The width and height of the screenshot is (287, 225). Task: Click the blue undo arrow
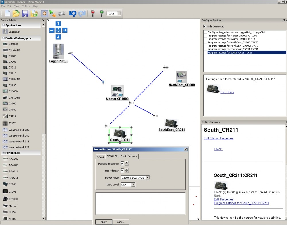(x=73, y=13)
